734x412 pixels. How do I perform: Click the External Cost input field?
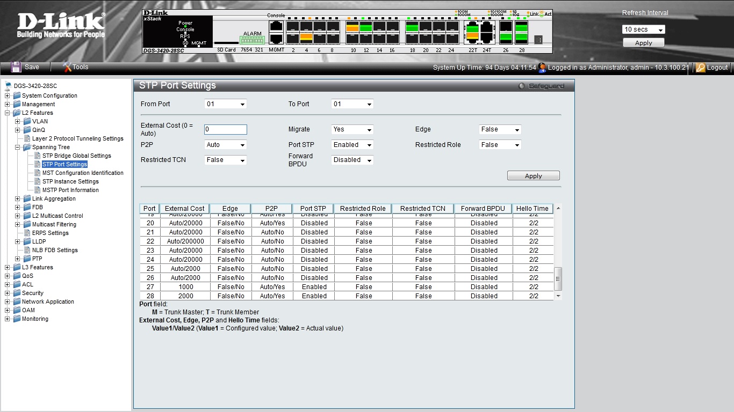tap(226, 129)
